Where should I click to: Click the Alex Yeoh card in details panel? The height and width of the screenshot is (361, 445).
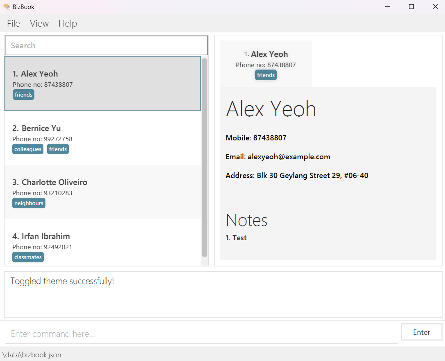click(x=266, y=64)
